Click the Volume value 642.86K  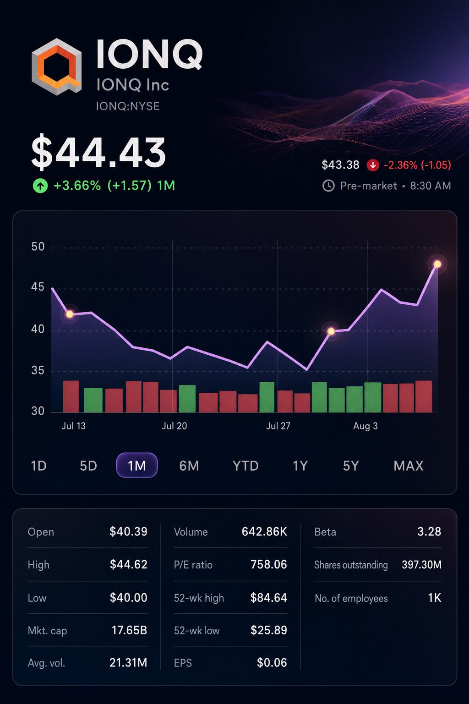tap(264, 532)
